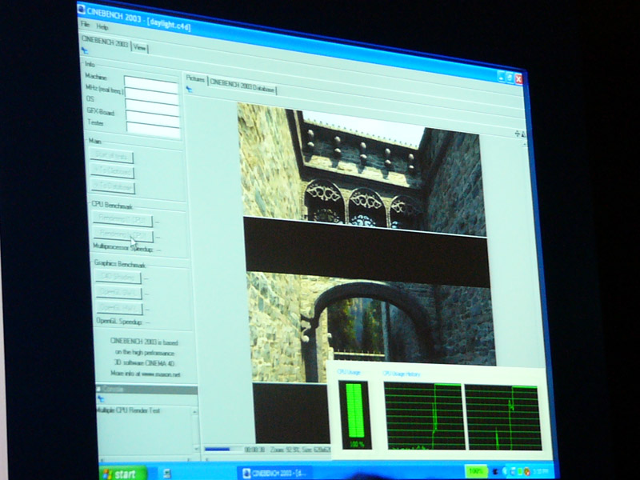Screen dimensions: 640x480
Task: Click the GFX-Board input field
Action: [153, 118]
